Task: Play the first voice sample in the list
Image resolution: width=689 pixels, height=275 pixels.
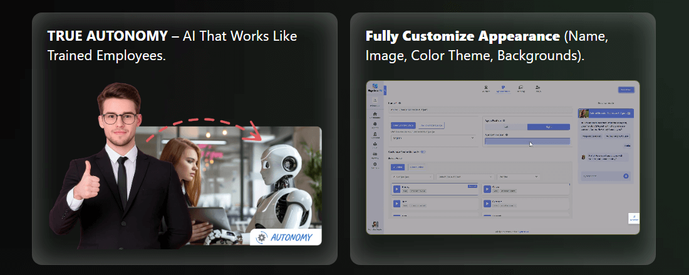Action: (x=396, y=189)
